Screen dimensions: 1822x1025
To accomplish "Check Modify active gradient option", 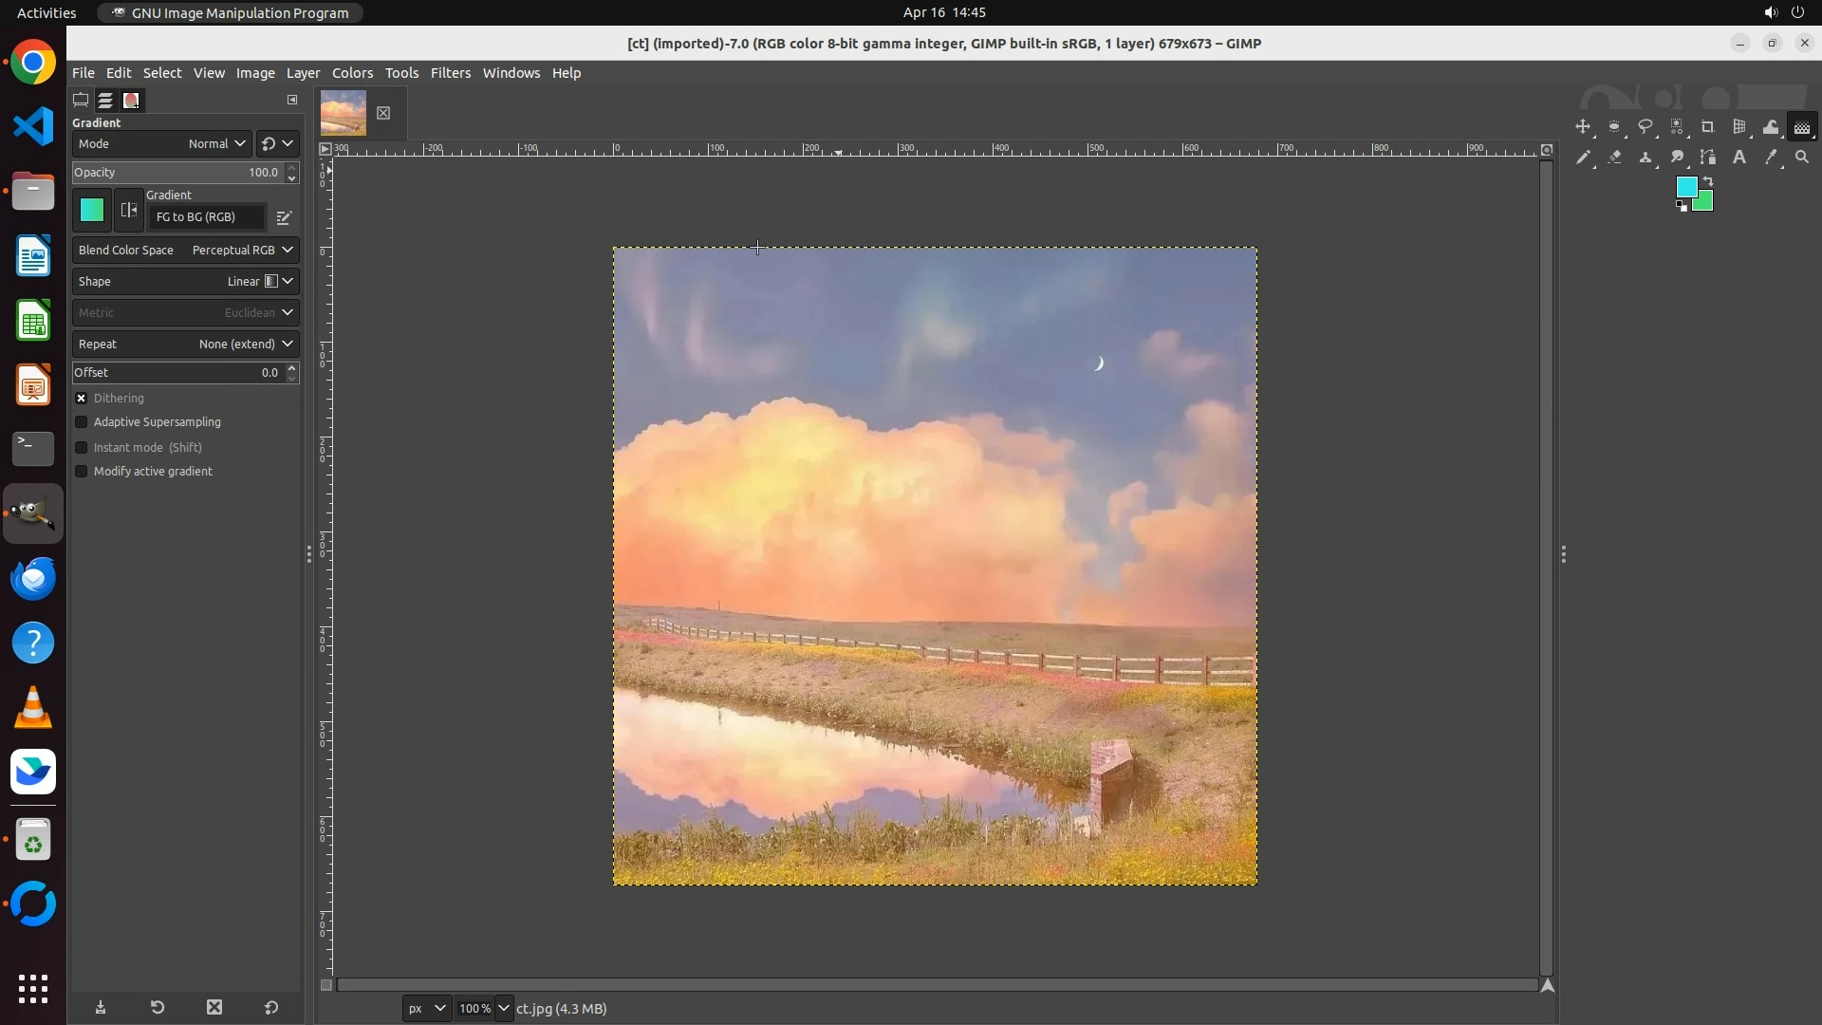I will coord(82,472).
